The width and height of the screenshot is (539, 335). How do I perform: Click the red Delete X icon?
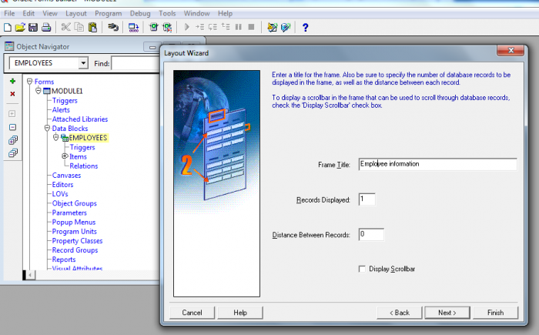[13, 94]
